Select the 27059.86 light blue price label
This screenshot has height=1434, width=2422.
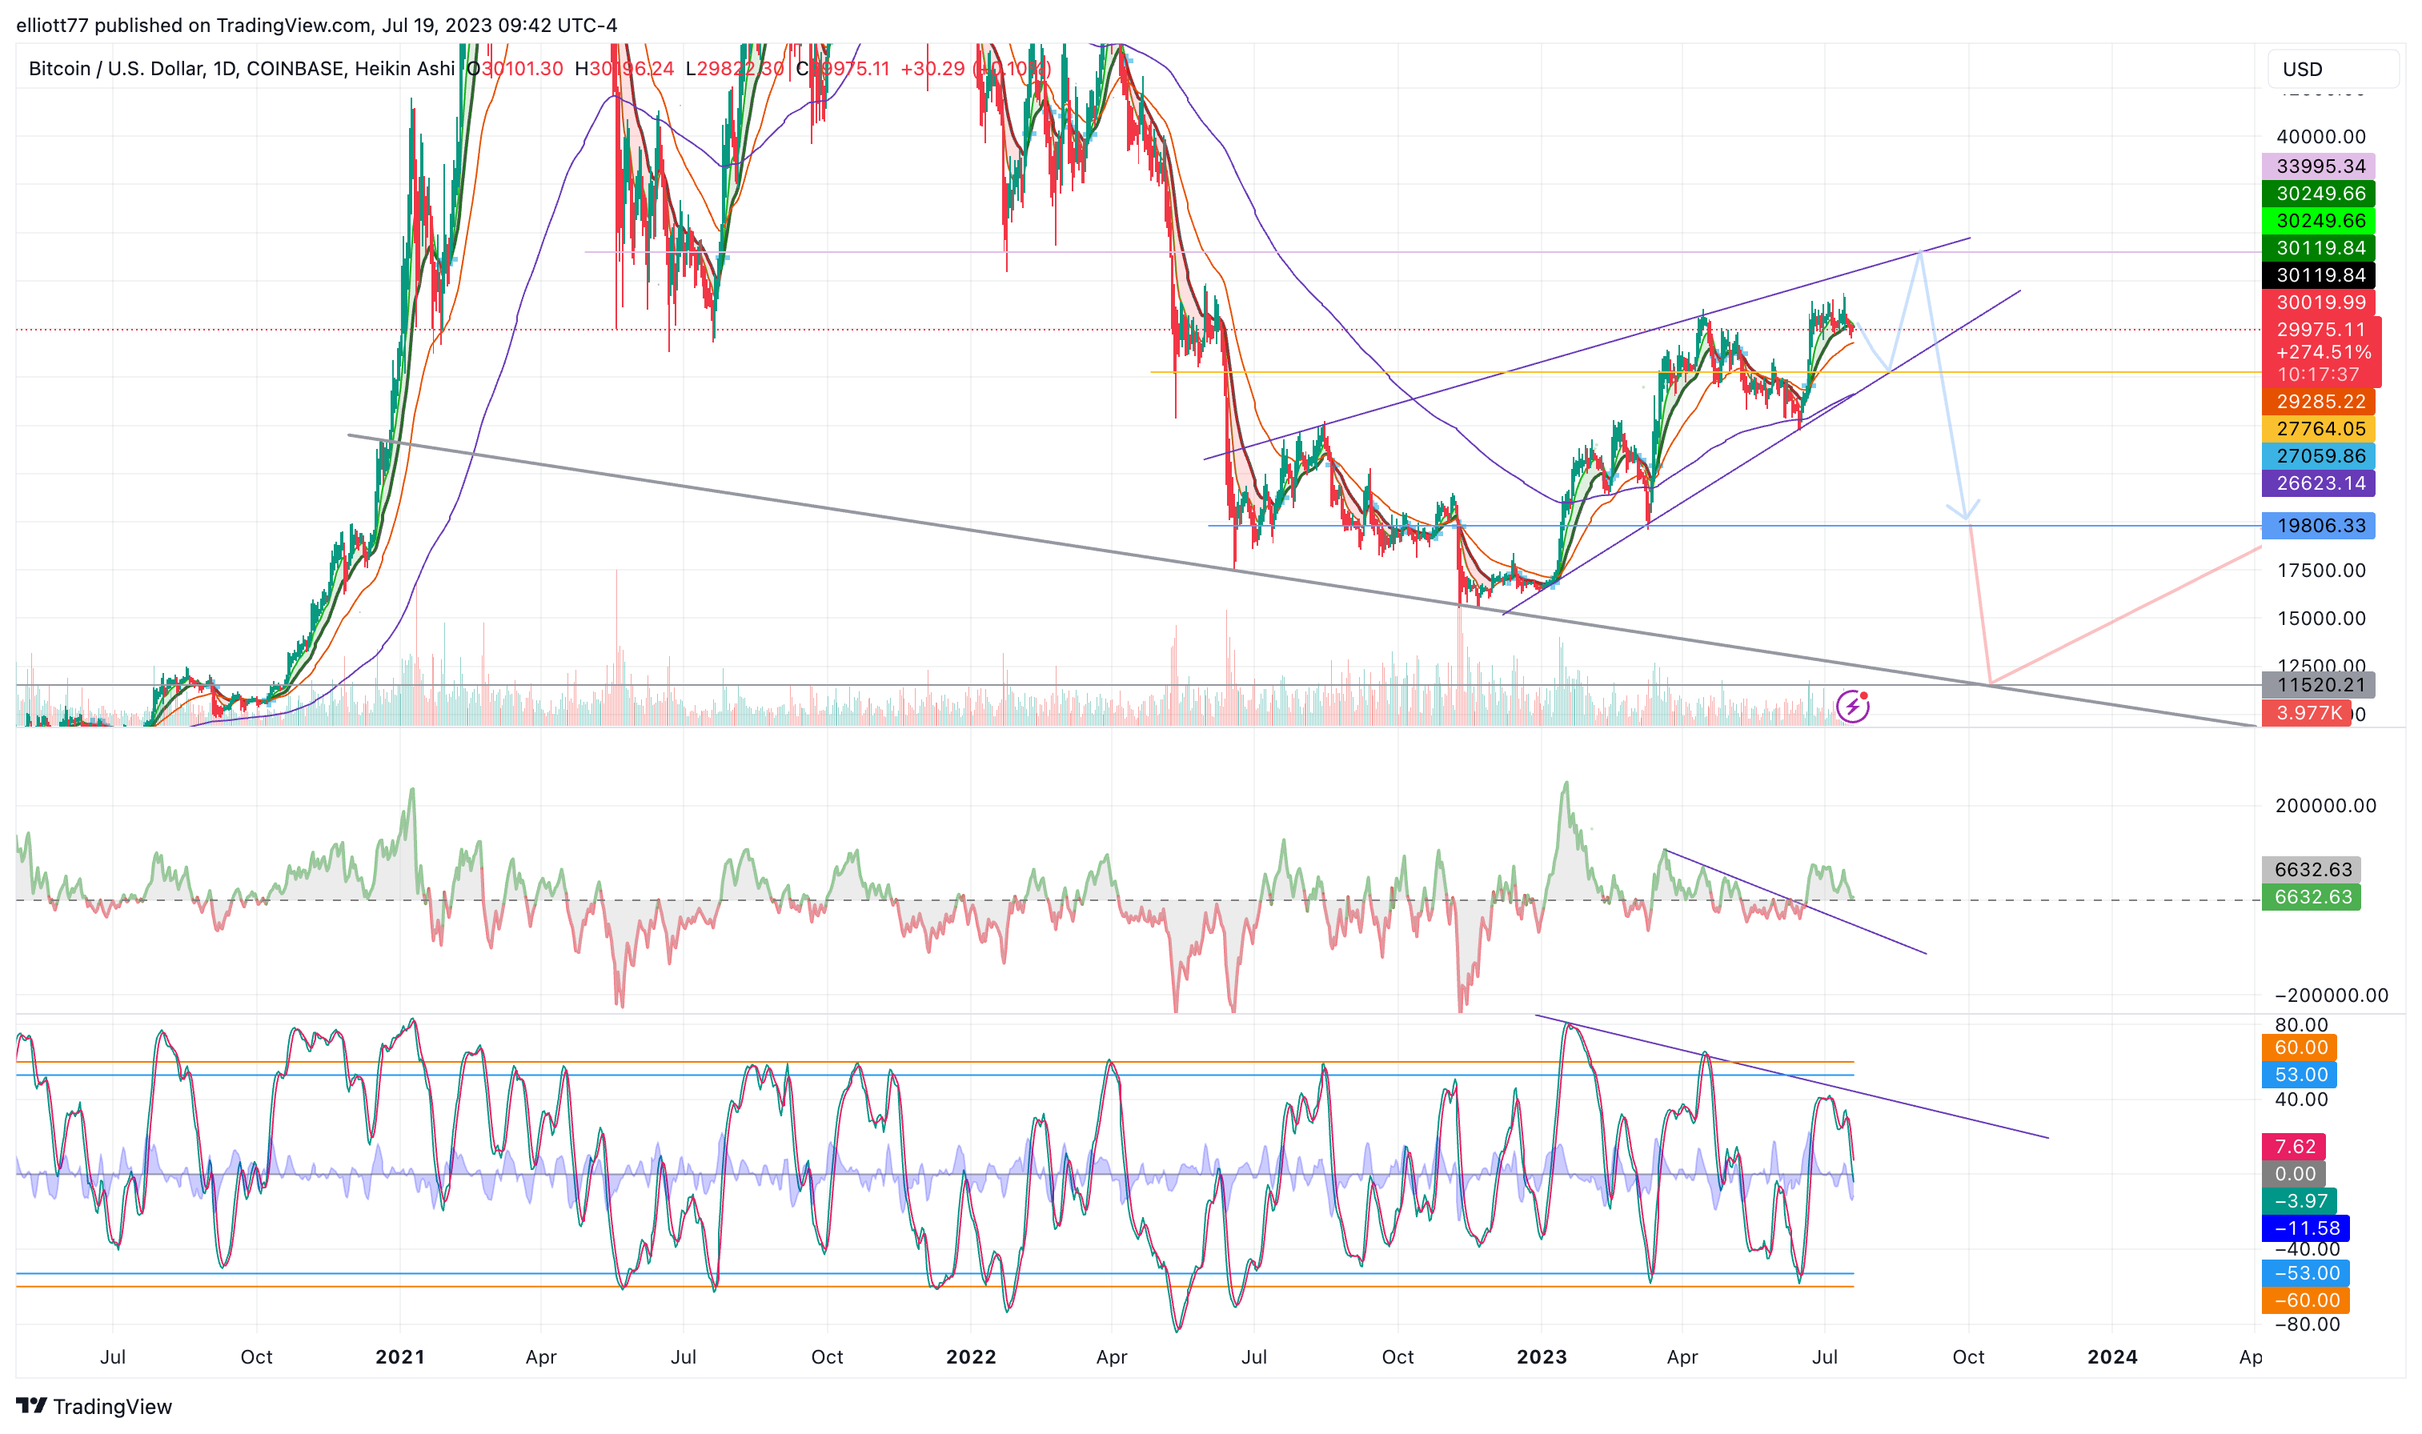tap(2318, 455)
